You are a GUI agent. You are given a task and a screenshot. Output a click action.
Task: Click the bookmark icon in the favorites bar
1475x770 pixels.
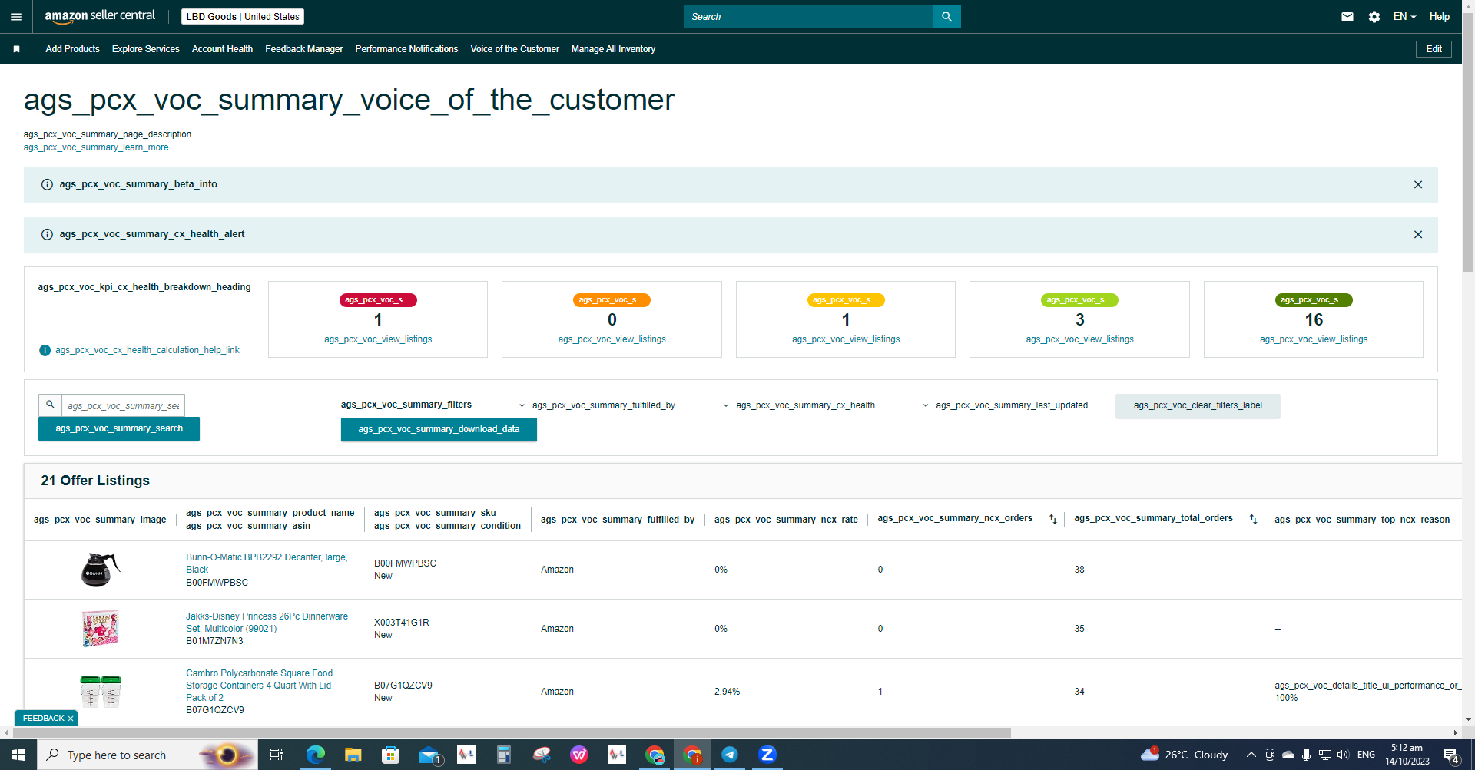click(x=16, y=49)
